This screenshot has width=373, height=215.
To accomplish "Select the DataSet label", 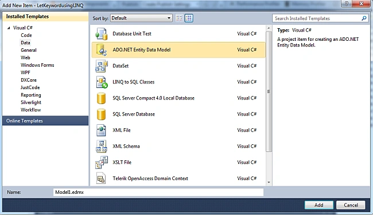I will point(121,66).
